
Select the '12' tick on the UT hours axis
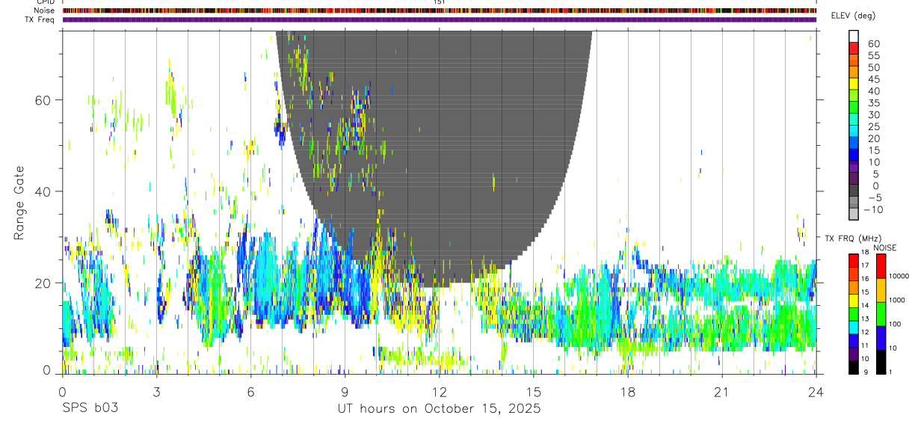pyautogui.click(x=439, y=392)
